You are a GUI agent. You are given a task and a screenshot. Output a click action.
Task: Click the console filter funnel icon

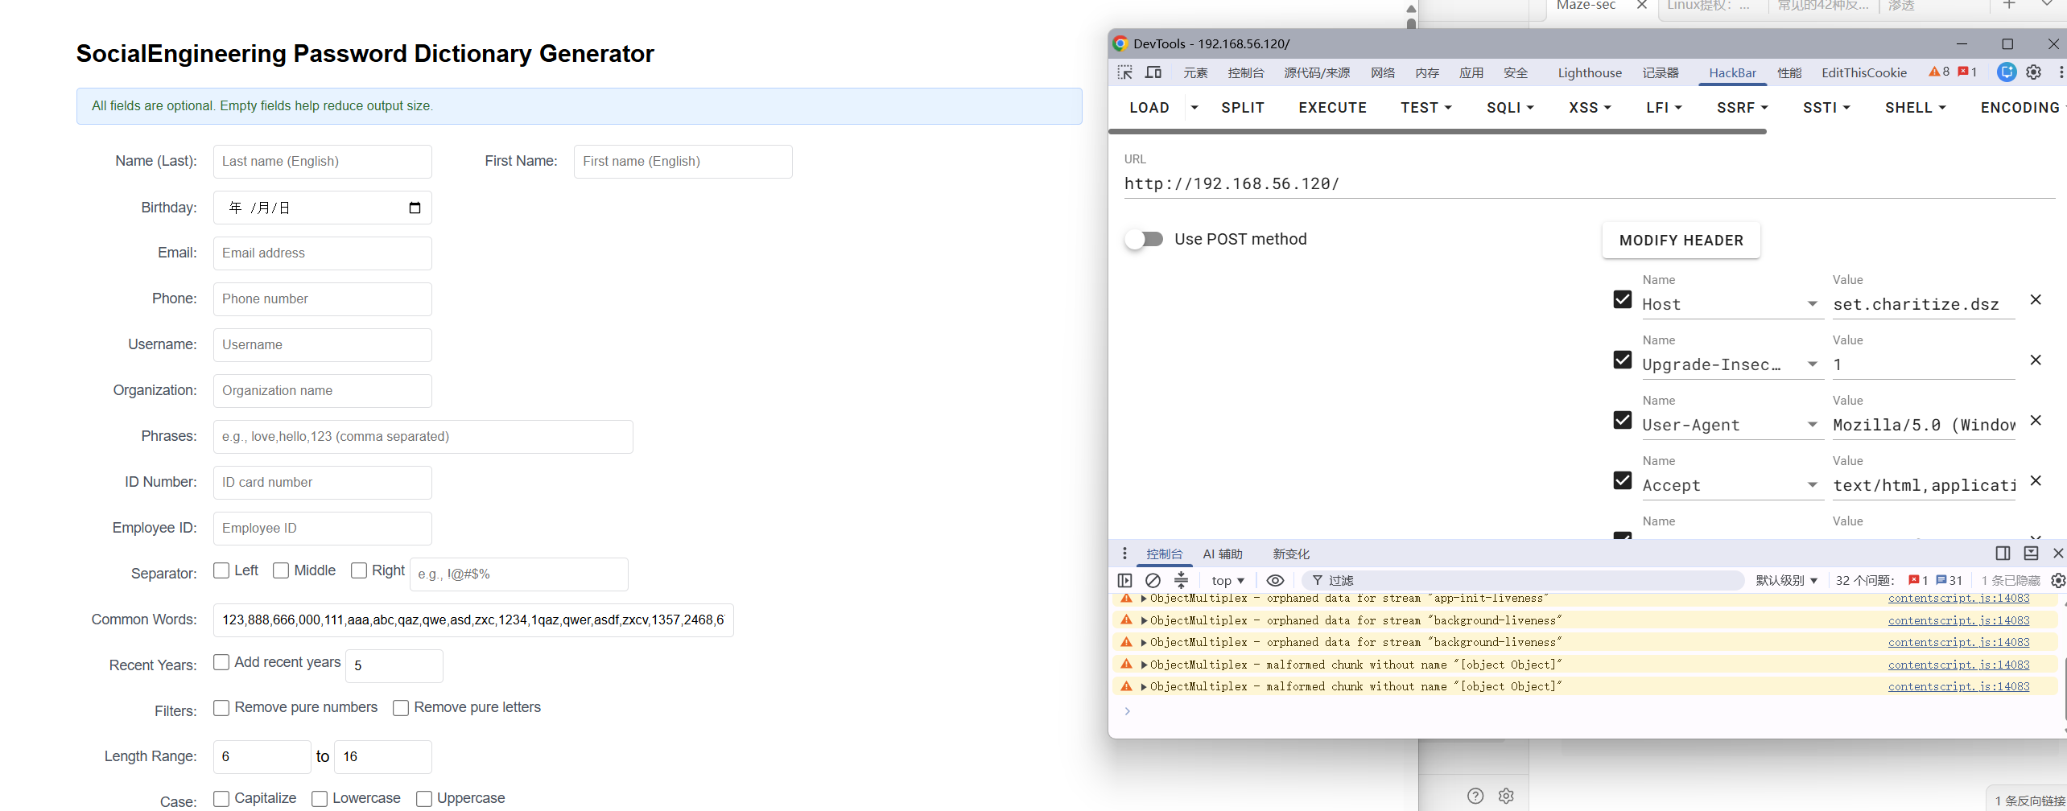(x=1317, y=580)
